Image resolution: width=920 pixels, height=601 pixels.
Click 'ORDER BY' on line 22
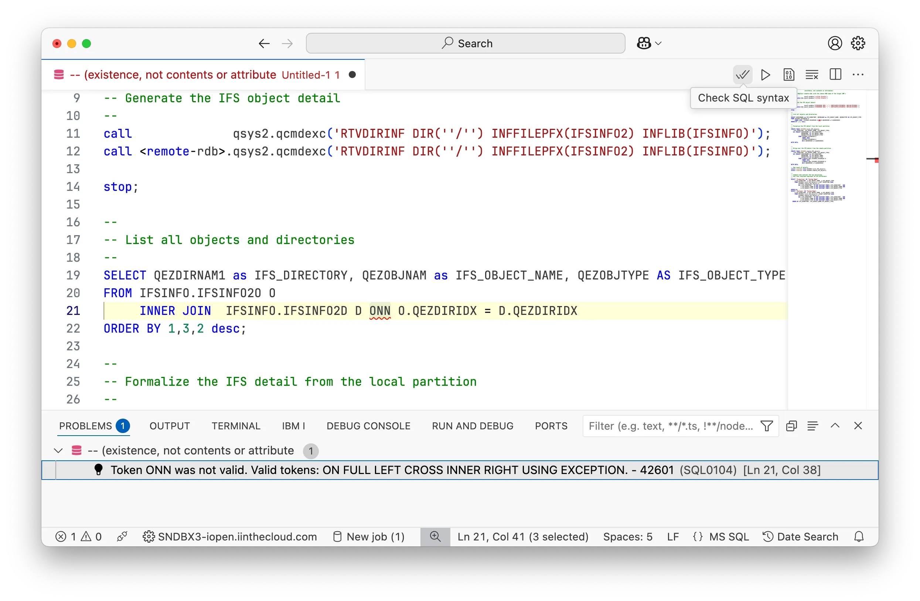point(132,328)
